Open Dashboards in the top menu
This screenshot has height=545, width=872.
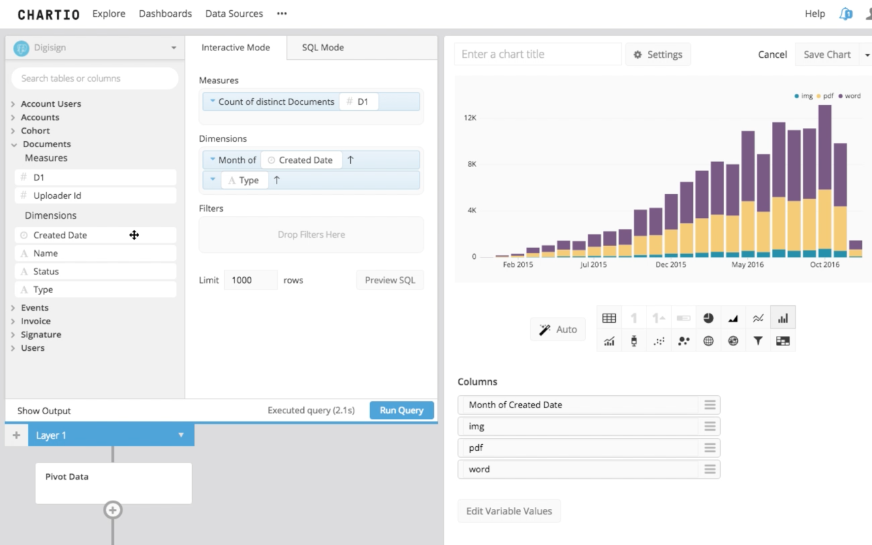coord(165,14)
